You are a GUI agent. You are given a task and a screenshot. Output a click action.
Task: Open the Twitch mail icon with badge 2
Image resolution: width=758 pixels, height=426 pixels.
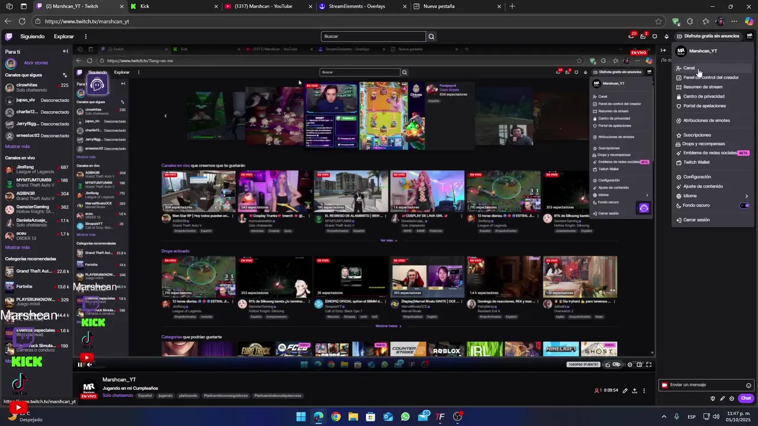(644, 36)
